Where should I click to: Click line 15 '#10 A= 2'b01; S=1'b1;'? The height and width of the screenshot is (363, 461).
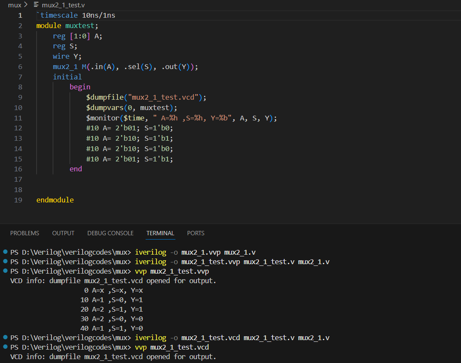tap(129, 159)
